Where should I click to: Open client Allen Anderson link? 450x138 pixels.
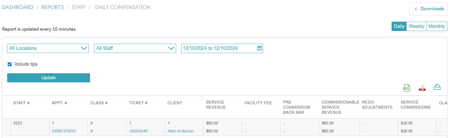pyautogui.click(x=180, y=131)
